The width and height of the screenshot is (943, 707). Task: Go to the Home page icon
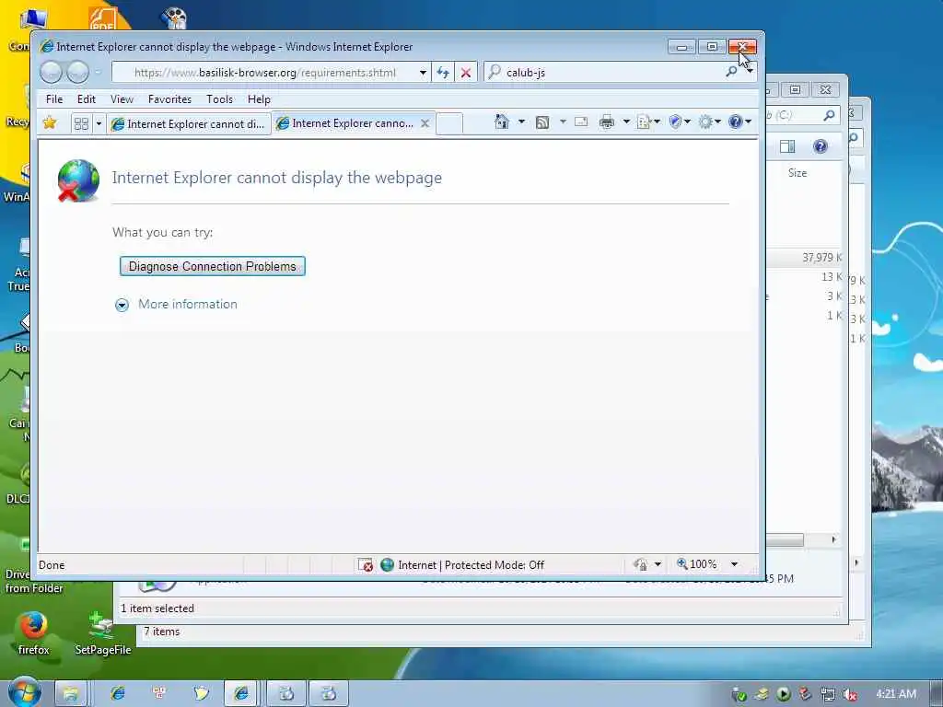501,122
